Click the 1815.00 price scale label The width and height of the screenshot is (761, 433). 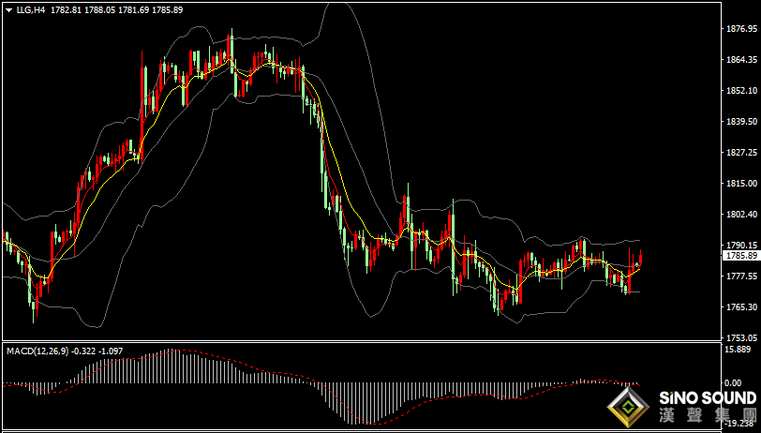pyautogui.click(x=740, y=184)
